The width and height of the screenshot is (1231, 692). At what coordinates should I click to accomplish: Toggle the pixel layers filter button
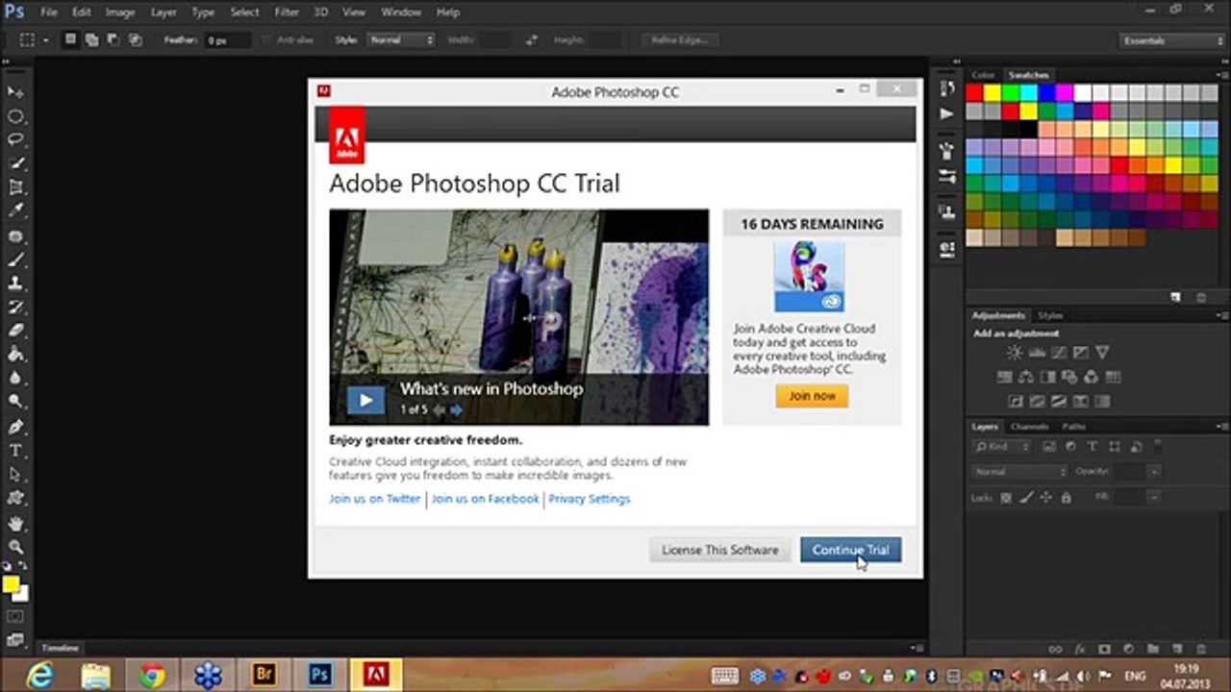tap(1048, 447)
